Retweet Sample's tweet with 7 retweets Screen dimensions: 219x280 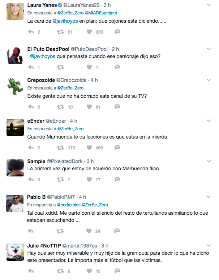(60, 179)
